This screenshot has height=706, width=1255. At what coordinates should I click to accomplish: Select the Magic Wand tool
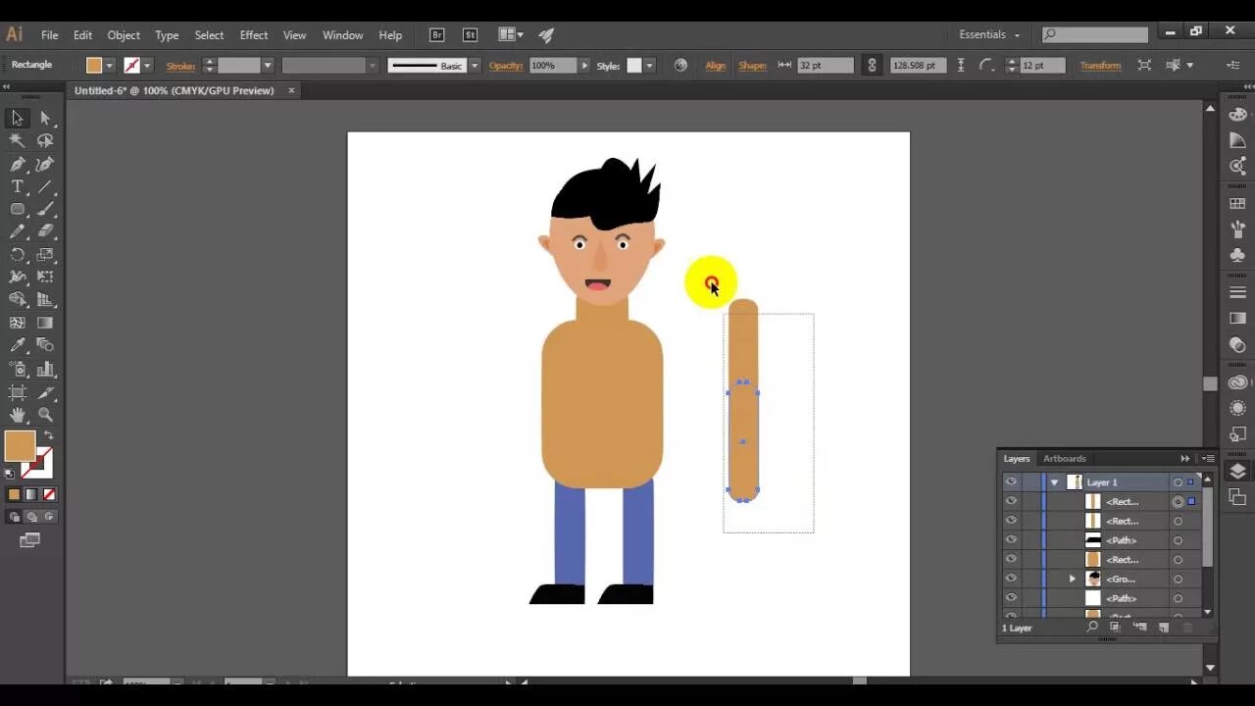pos(17,140)
